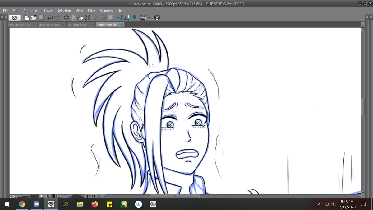Open the Help menu

click(121, 11)
